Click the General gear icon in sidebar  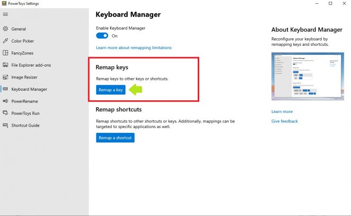click(6, 29)
